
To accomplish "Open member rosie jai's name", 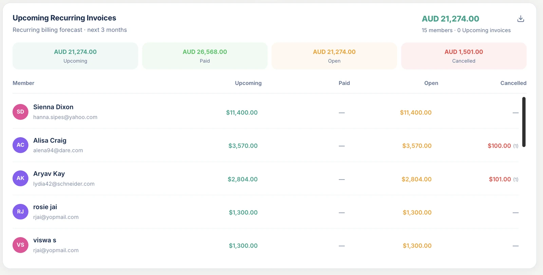I will coord(45,207).
